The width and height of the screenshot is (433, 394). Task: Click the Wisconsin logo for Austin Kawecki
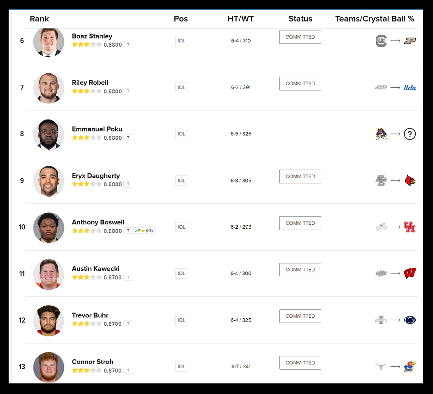tap(410, 273)
